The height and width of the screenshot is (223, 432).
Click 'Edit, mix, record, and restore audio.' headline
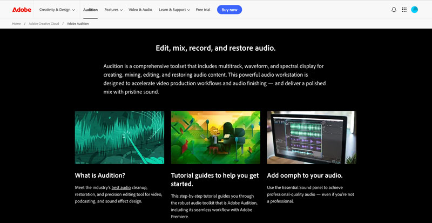point(215,48)
